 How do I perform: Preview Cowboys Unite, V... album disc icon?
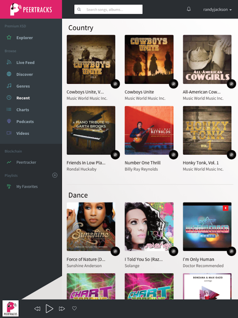click(115, 84)
